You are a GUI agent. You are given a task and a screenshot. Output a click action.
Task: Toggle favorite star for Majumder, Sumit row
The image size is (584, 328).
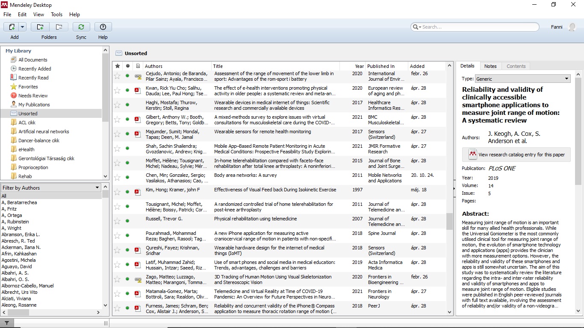click(x=117, y=134)
